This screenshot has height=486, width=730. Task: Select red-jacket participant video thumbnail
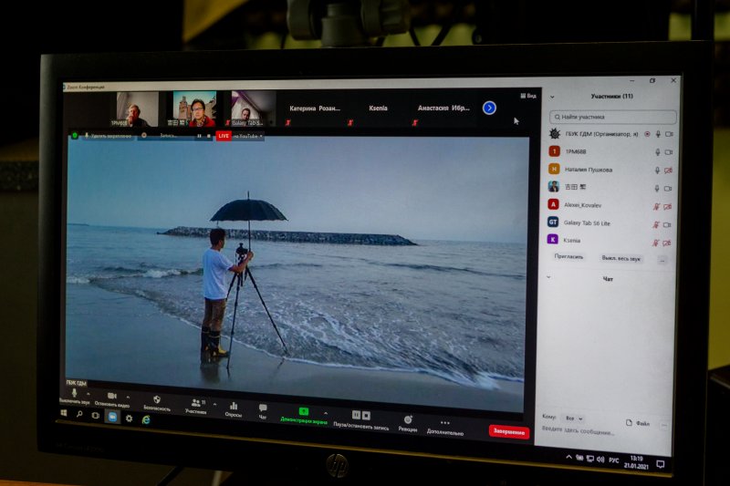(x=194, y=109)
